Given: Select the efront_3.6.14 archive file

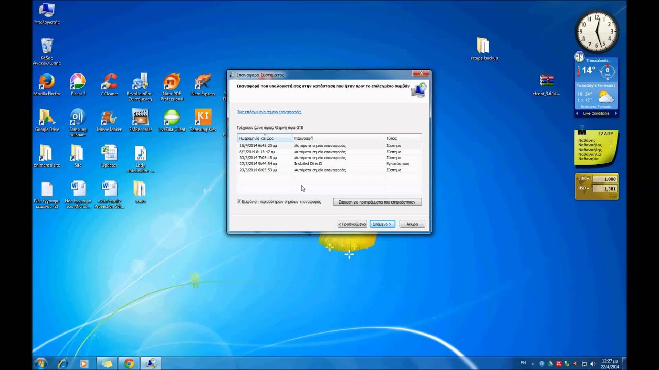Looking at the screenshot, I should [x=546, y=85].
